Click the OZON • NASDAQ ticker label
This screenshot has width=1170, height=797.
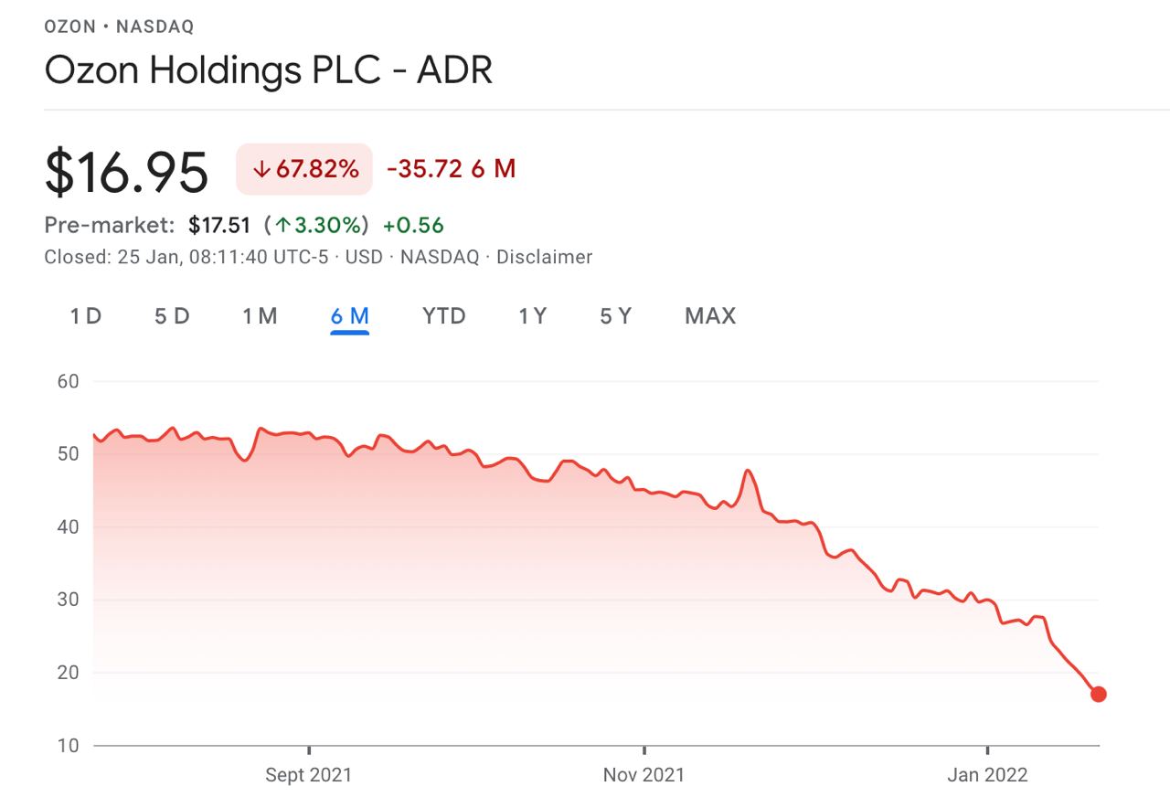pyautogui.click(x=119, y=27)
